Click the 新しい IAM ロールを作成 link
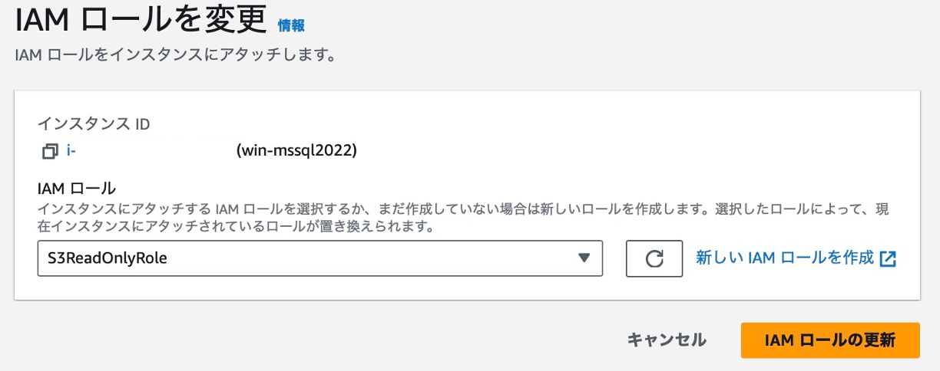 tap(785, 258)
